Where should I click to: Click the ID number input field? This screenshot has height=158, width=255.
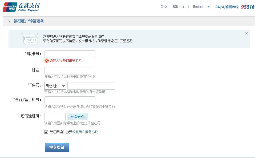tap(91, 86)
